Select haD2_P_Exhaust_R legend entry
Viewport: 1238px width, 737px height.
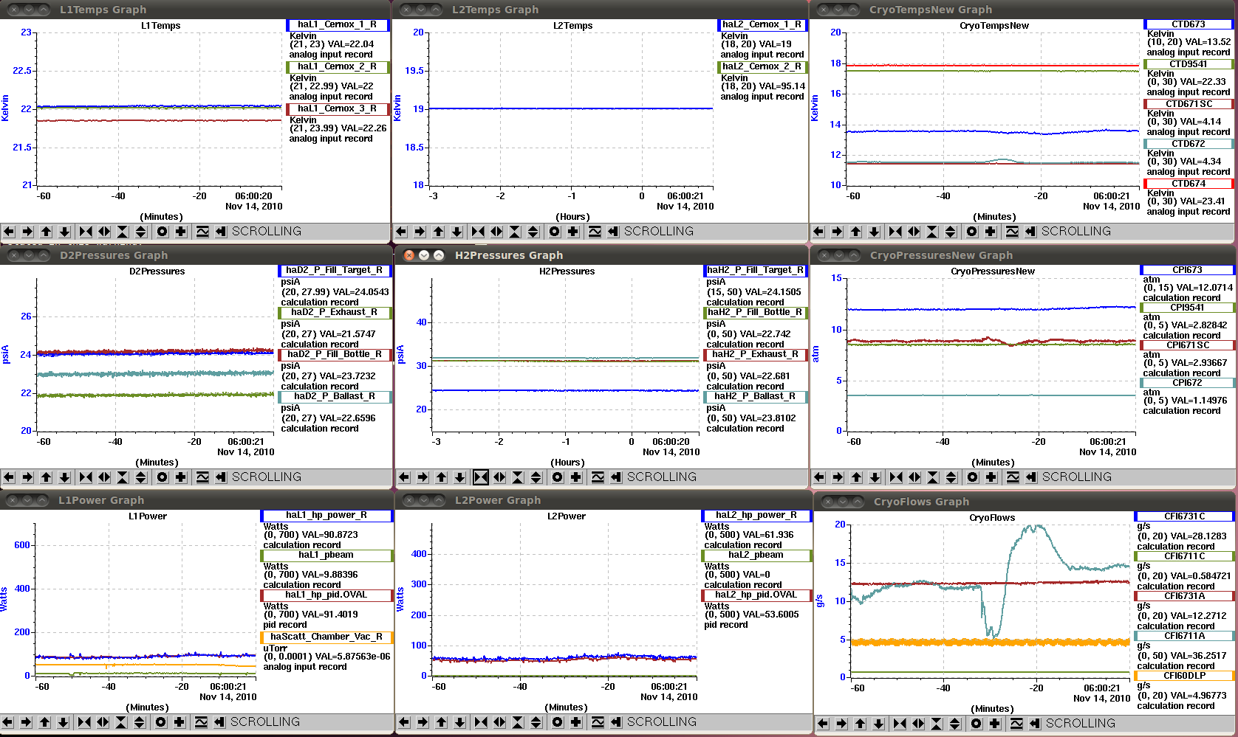[335, 313]
